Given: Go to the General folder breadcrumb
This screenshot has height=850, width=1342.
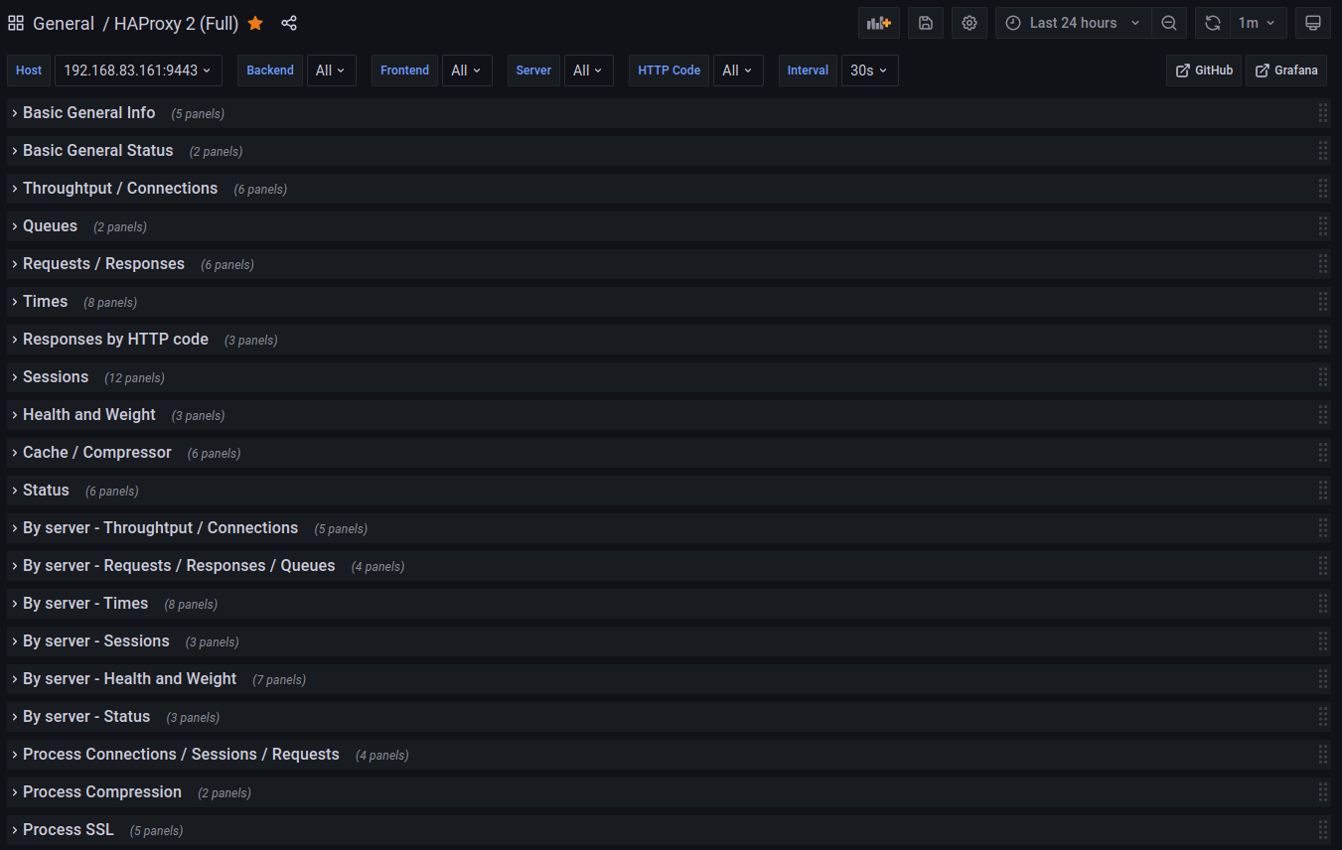Looking at the screenshot, I should point(64,23).
